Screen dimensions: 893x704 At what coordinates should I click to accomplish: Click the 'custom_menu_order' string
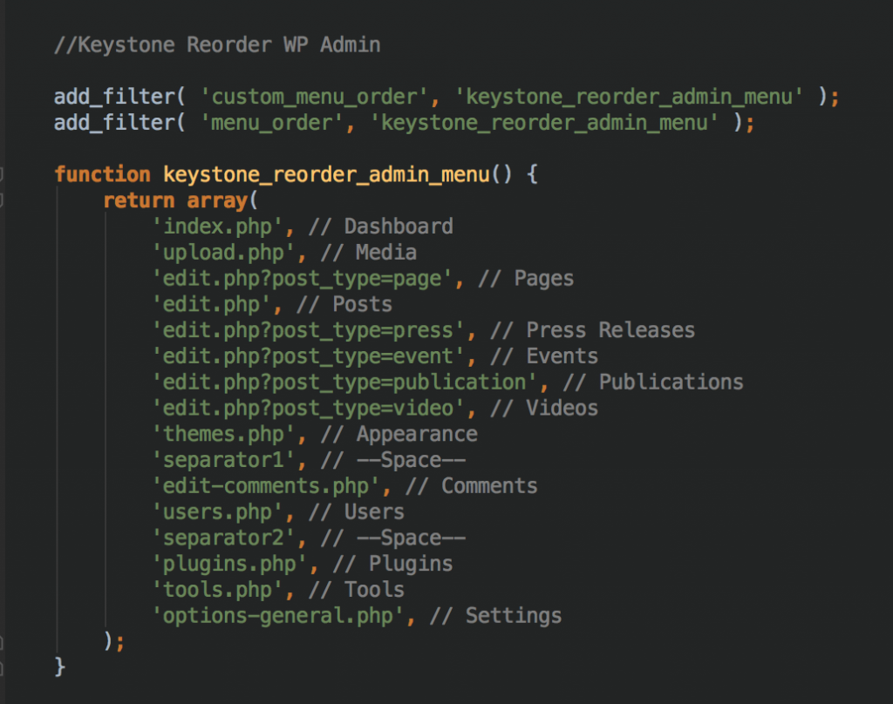click(x=314, y=97)
